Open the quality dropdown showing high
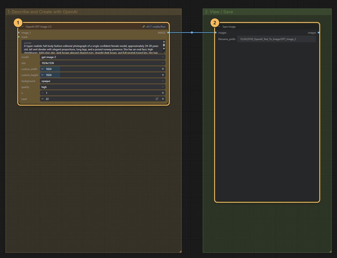The width and height of the screenshot is (337, 258). coord(103,87)
